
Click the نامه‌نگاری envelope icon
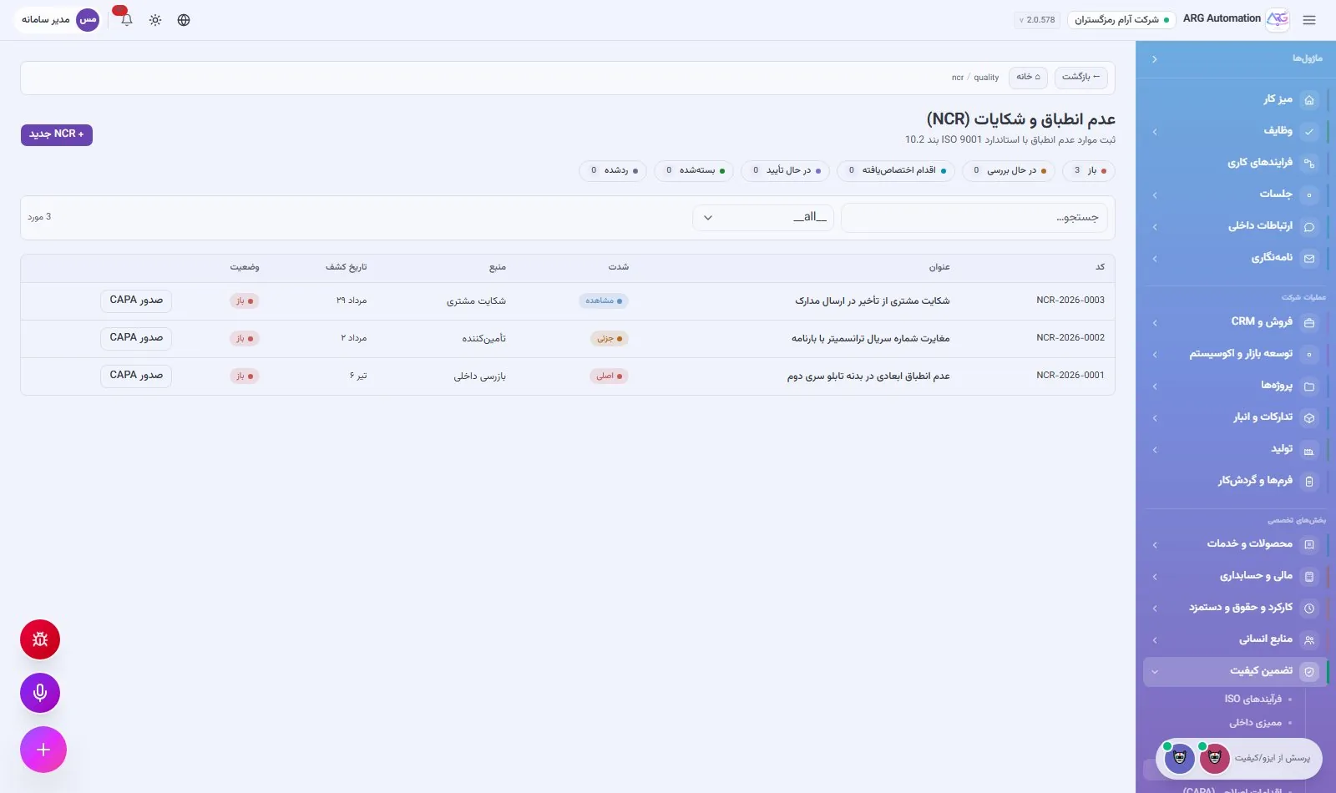click(1309, 258)
